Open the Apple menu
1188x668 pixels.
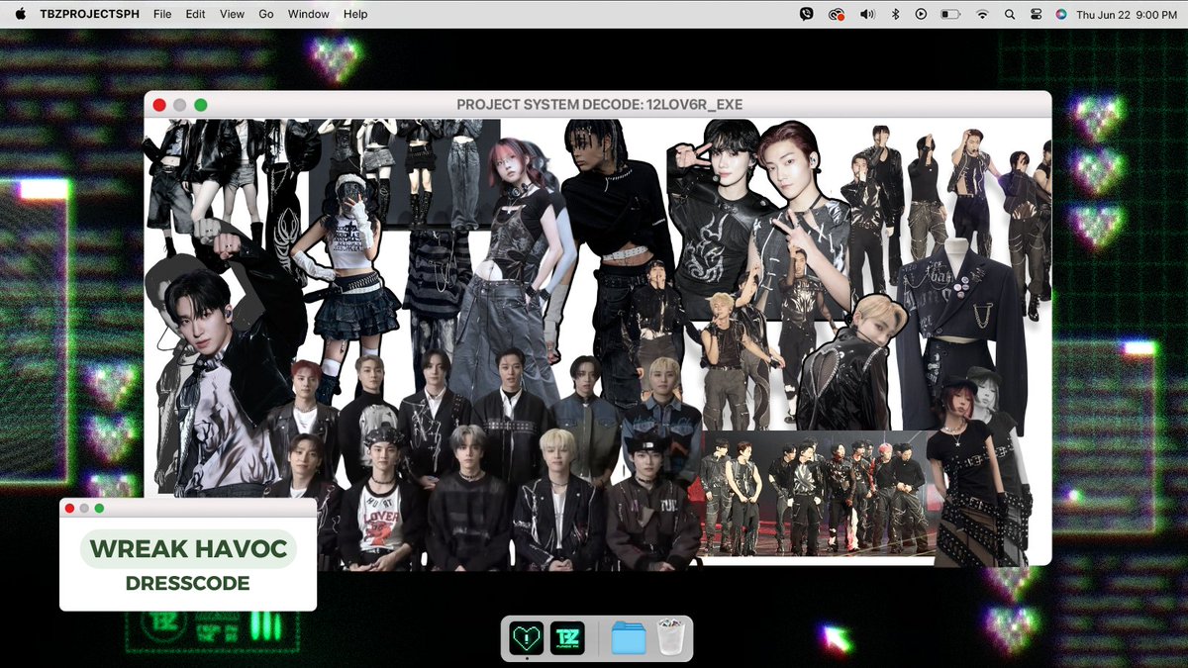[20, 14]
